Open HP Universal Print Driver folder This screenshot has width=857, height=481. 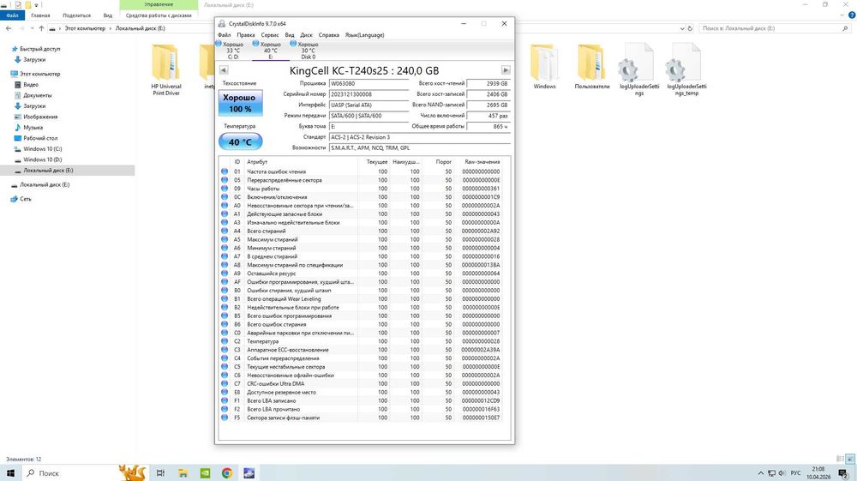point(166,70)
